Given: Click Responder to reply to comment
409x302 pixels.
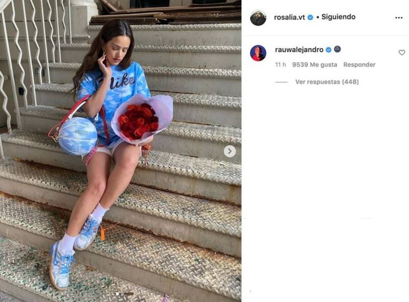Looking at the screenshot, I should tap(359, 65).
